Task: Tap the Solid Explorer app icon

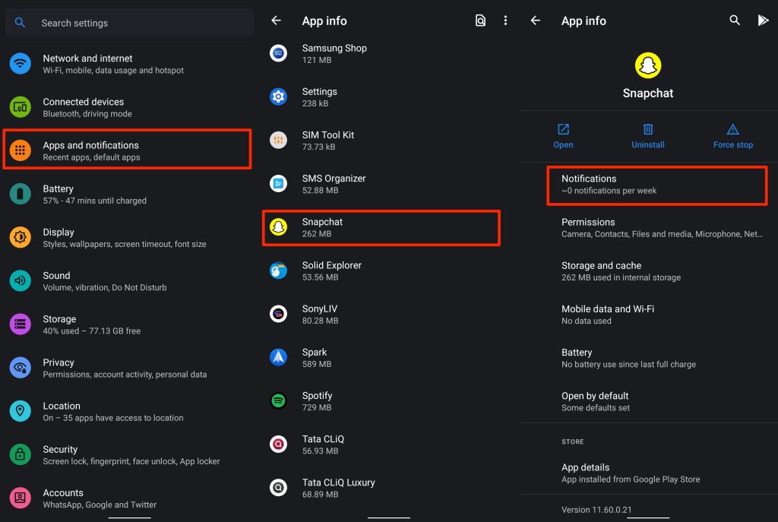Action: click(279, 270)
